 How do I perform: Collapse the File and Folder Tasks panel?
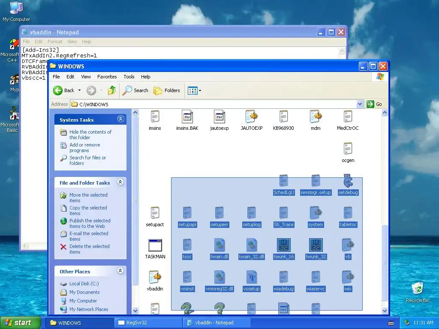click(x=120, y=182)
